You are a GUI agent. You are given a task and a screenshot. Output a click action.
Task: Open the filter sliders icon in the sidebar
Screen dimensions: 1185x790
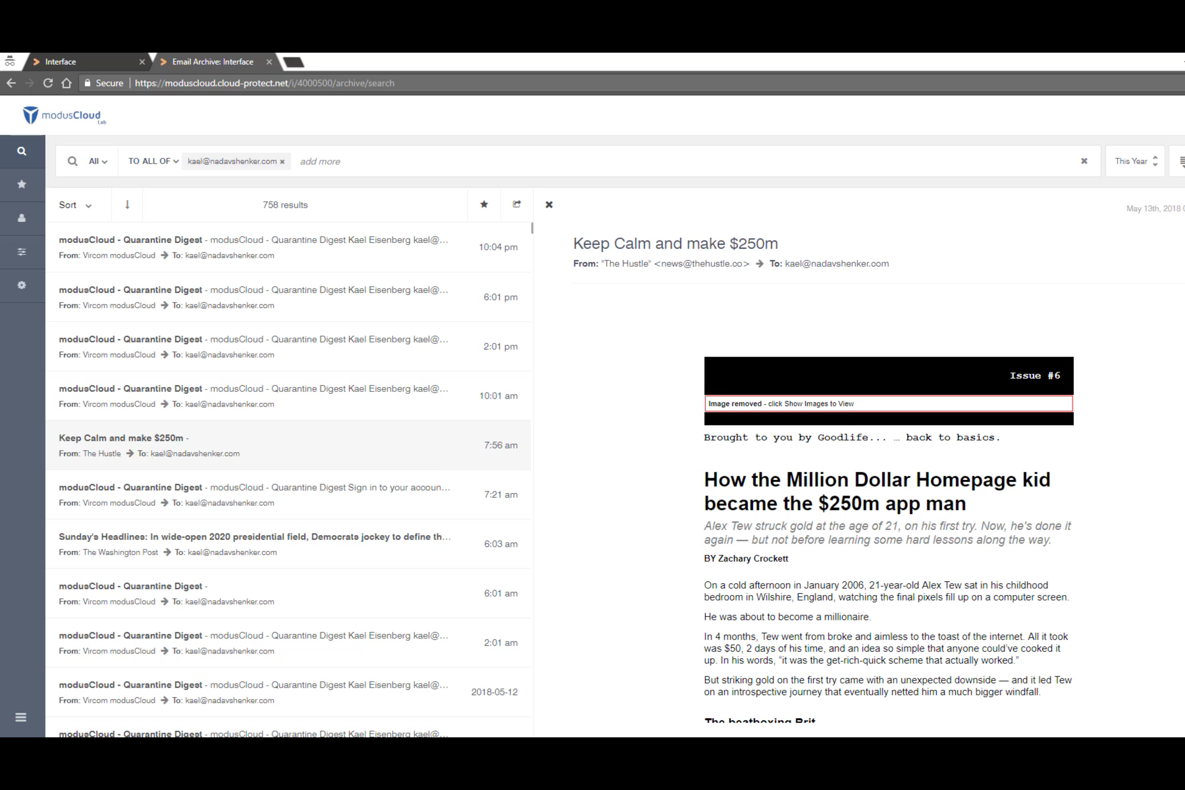[22, 251]
